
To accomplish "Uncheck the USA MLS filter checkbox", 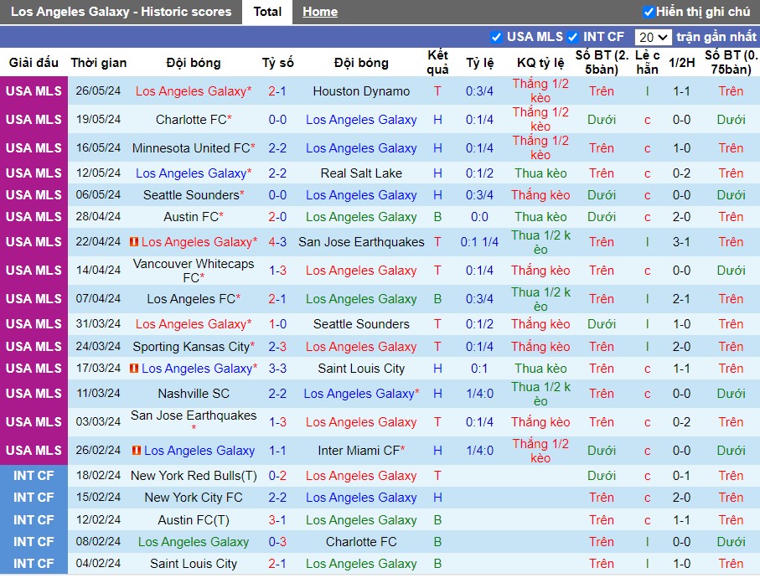I will [x=496, y=37].
